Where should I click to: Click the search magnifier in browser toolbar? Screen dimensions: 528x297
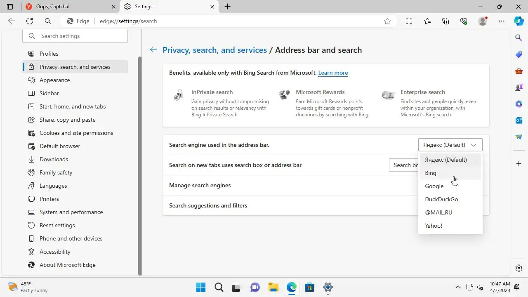click(48, 21)
